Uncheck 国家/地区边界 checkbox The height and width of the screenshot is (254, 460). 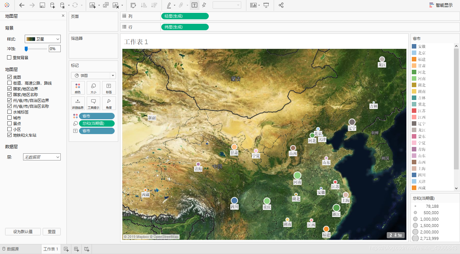9,89
